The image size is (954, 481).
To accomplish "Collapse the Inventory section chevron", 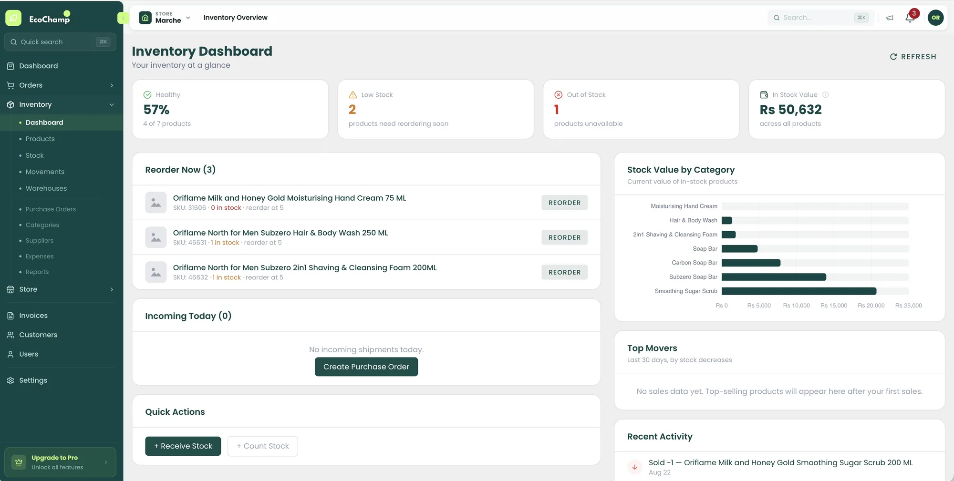I will pyautogui.click(x=112, y=105).
